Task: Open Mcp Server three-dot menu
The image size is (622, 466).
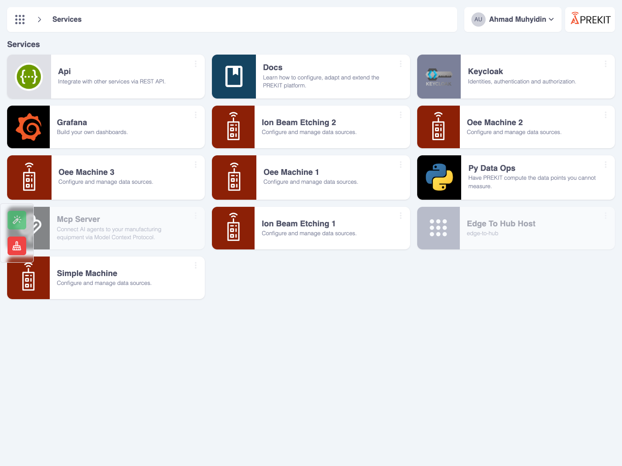Action: click(195, 216)
